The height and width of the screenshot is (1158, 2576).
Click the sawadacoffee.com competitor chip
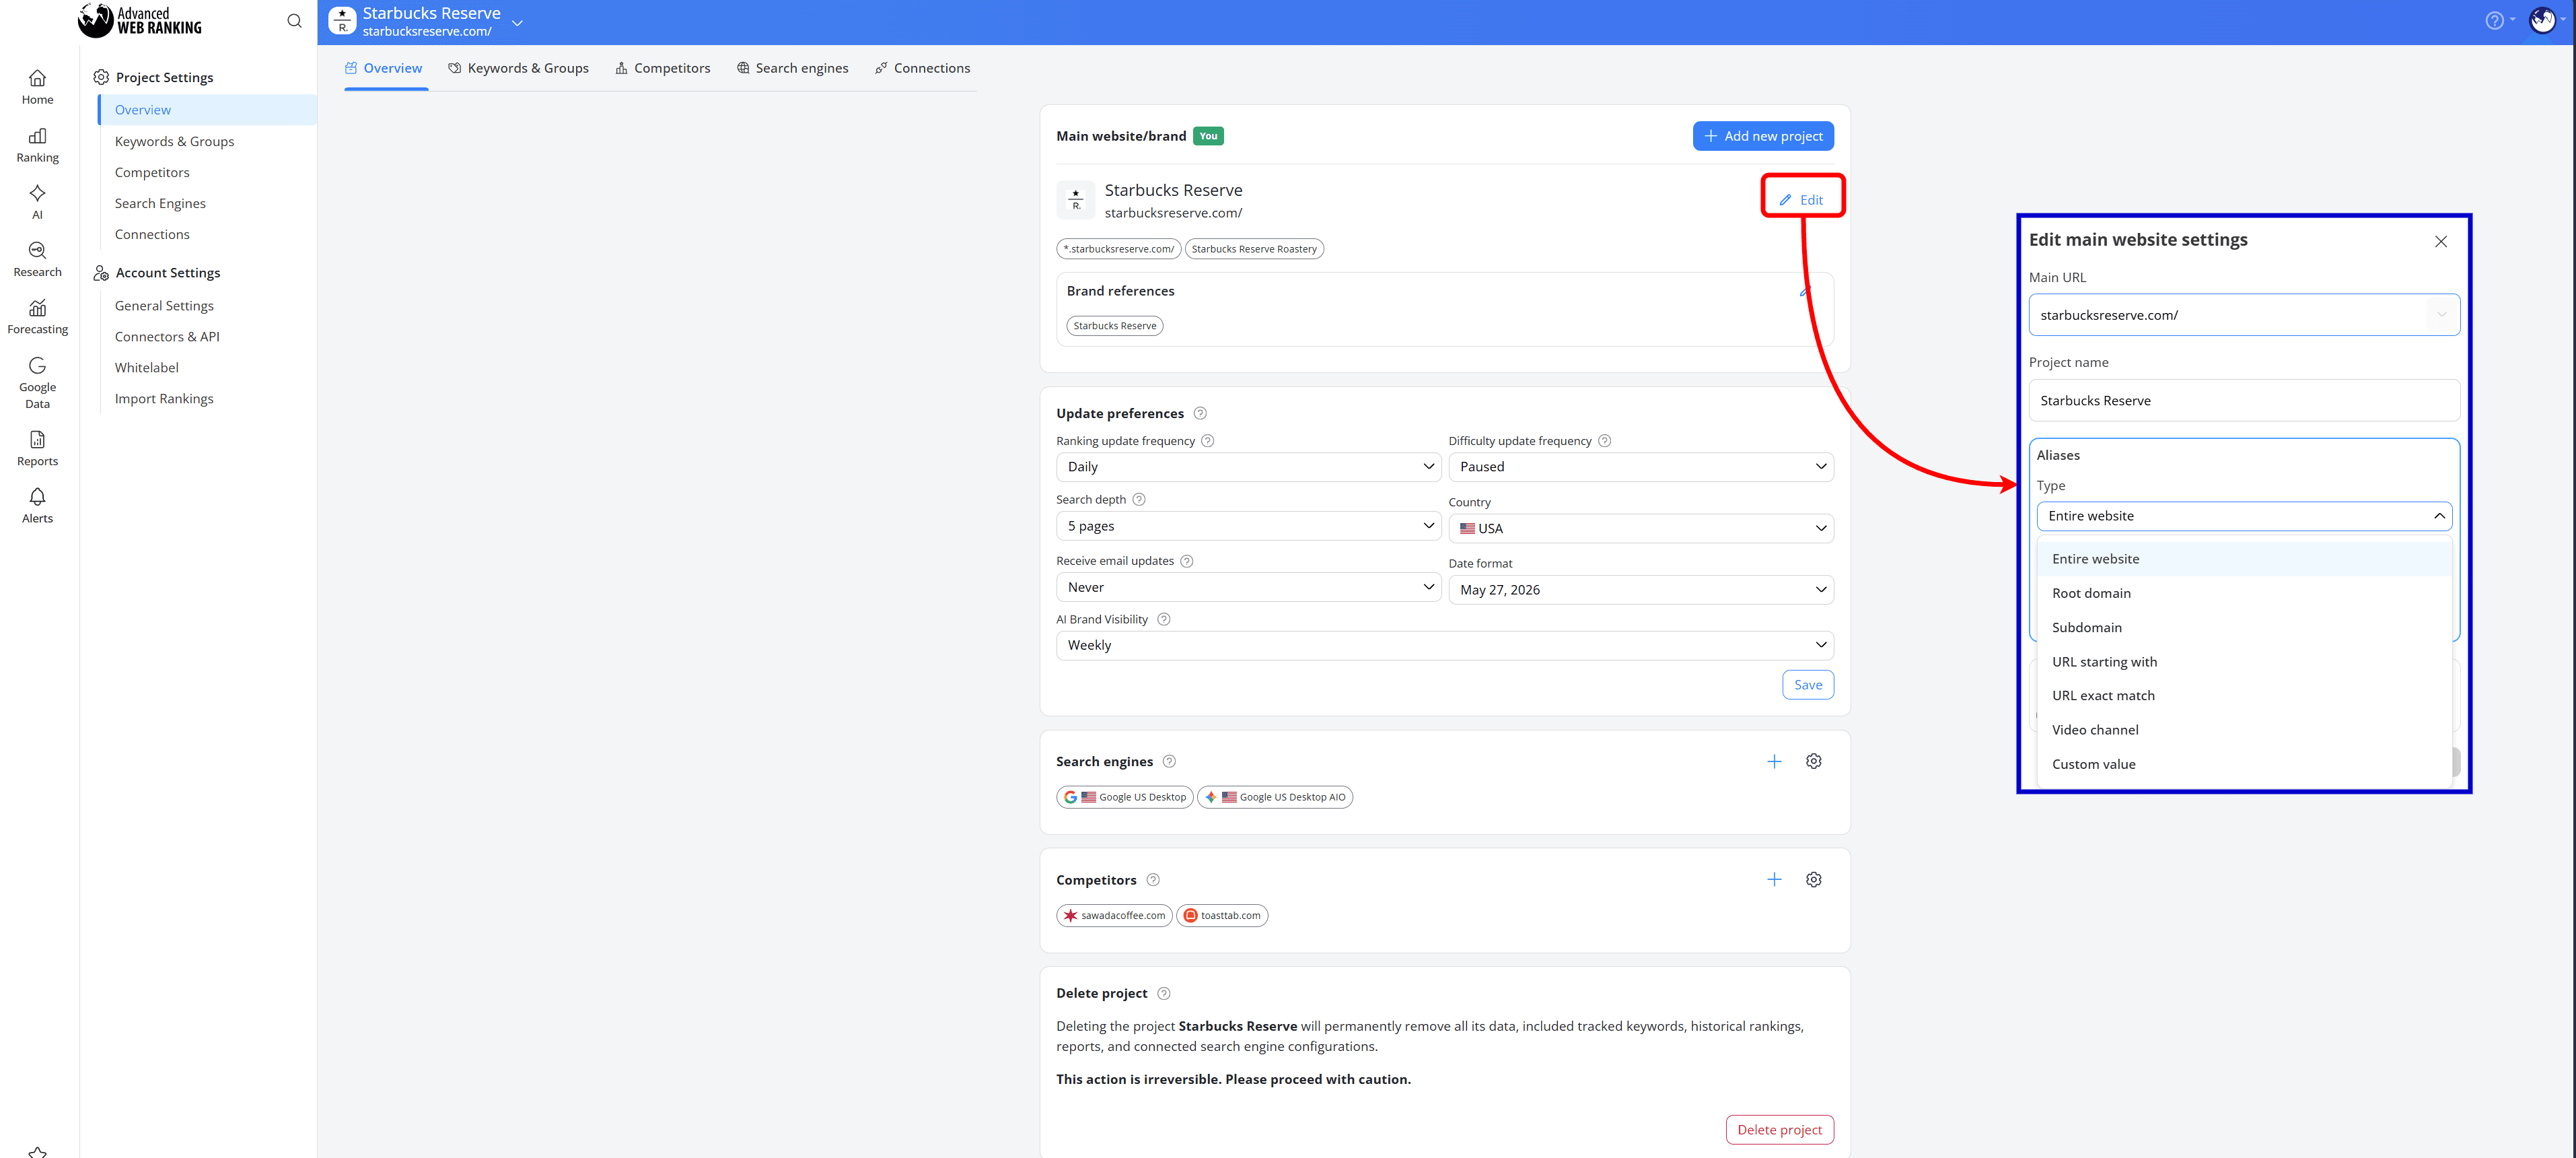pyautogui.click(x=1114, y=916)
